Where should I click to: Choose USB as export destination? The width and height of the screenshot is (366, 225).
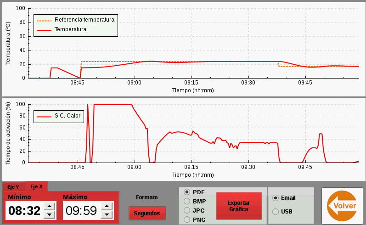tap(276, 212)
